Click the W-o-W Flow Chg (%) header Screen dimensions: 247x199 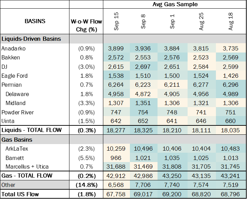86,25
